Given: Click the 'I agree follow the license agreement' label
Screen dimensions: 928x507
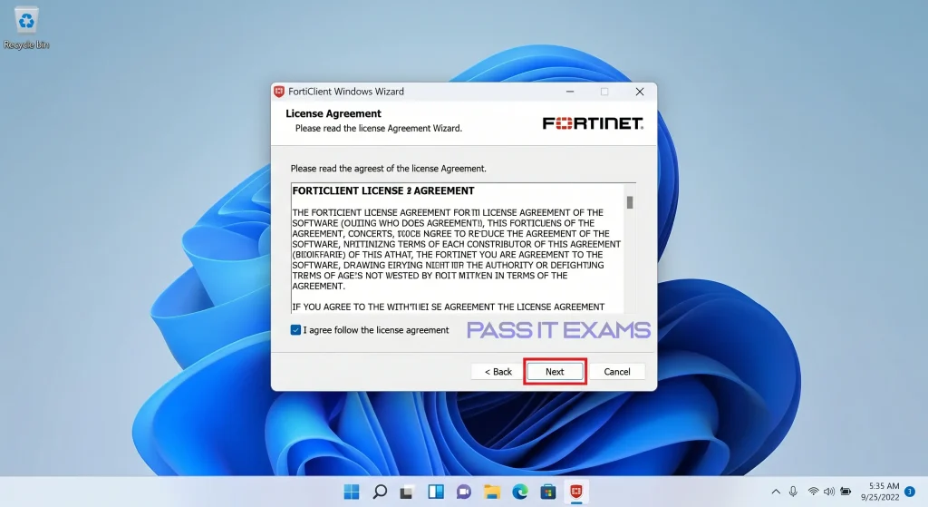Looking at the screenshot, I should (x=376, y=330).
